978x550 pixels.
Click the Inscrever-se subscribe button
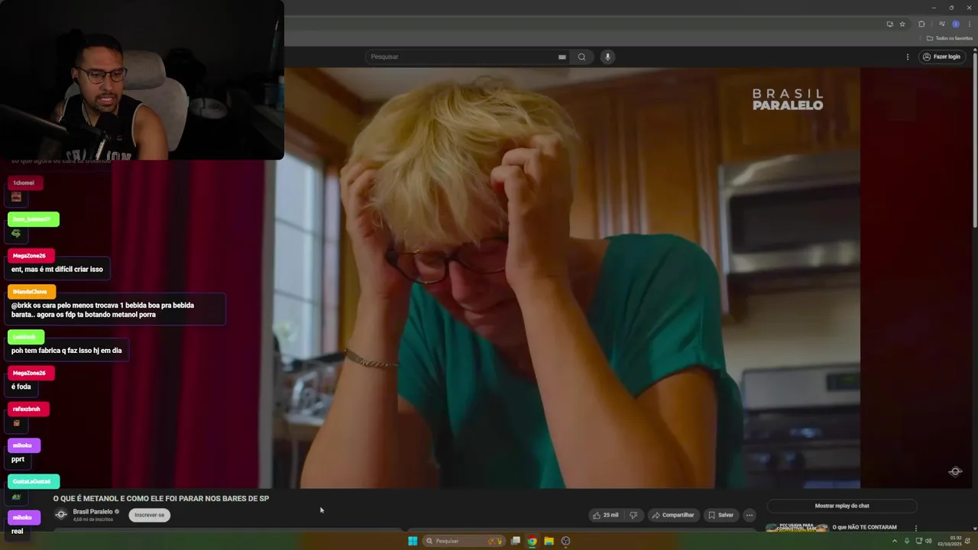click(149, 515)
